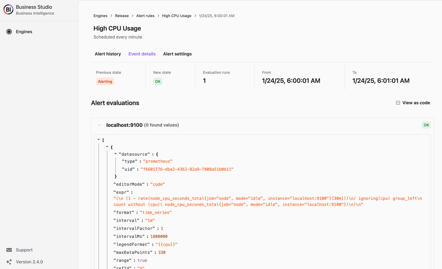Click the OK new state badge
The width and height of the screenshot is (442, 269).
(158, 81)
